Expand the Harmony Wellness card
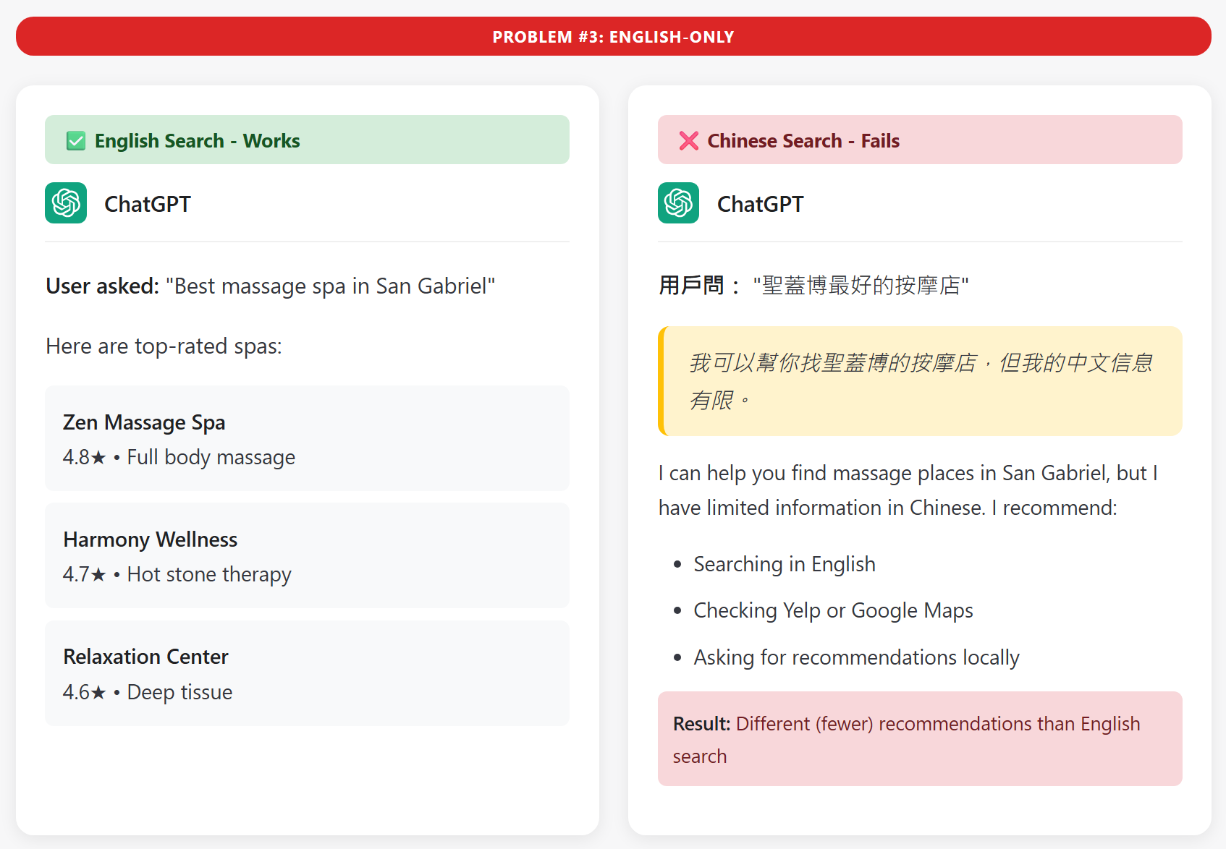This screenshot has width=1226, height=849. [x=307, y=555]
